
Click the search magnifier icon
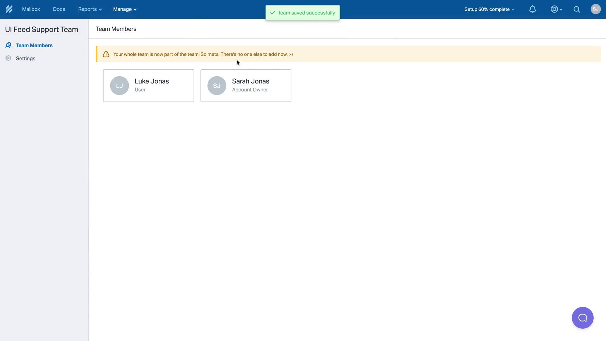tap(577, 9)
